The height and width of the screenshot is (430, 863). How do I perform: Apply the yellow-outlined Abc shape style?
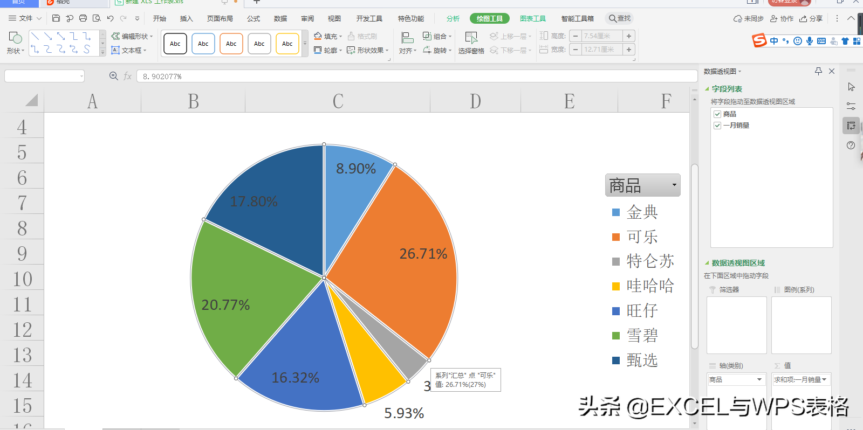tap(287, 44)
